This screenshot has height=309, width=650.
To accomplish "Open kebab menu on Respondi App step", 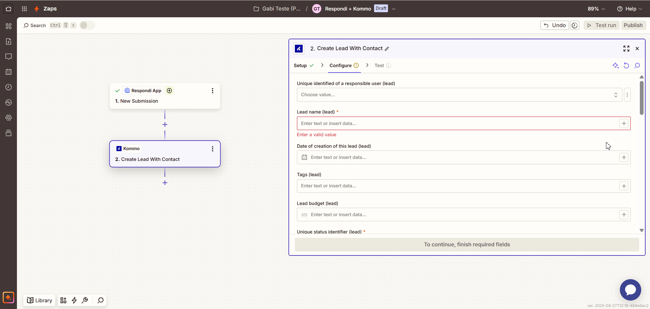I will [x=212, y=91].
